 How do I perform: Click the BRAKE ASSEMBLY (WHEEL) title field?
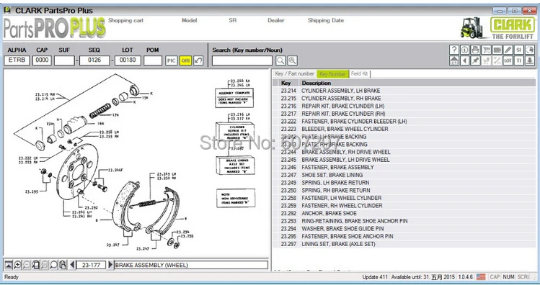click(191, 265)
